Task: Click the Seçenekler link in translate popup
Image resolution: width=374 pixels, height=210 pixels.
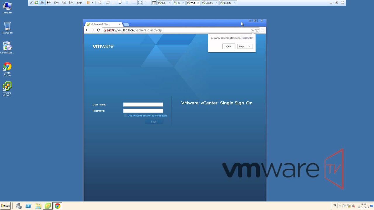Action: 247,38
